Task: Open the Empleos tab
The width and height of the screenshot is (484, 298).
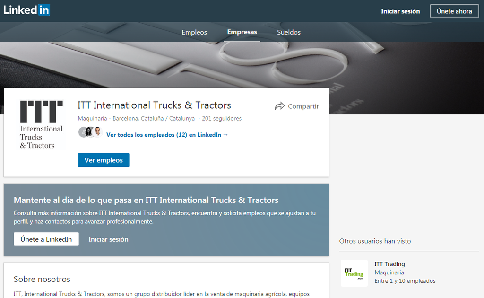Action: tap(194, 32)
